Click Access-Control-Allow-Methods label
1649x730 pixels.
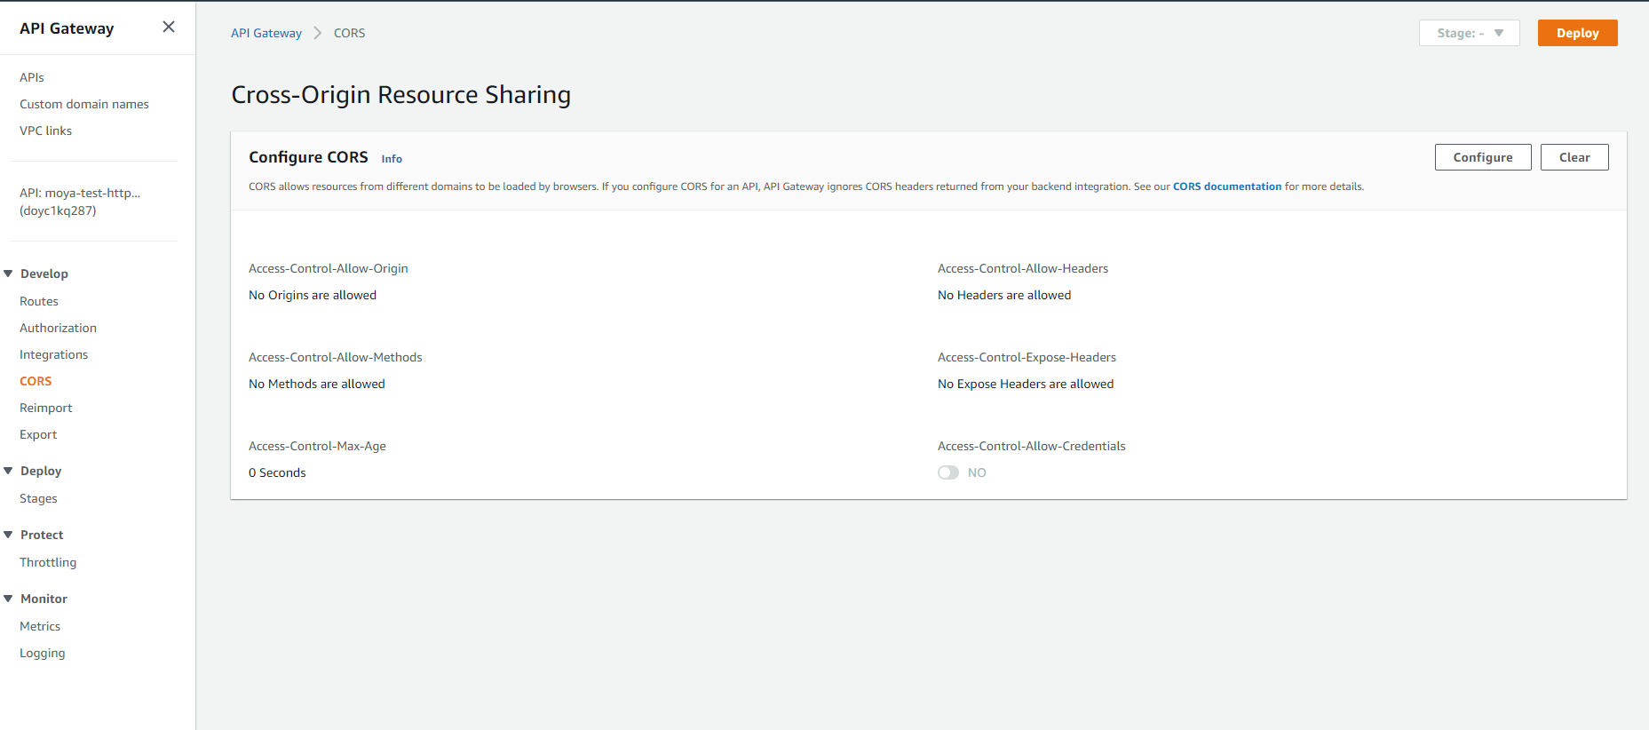point(336,357)
